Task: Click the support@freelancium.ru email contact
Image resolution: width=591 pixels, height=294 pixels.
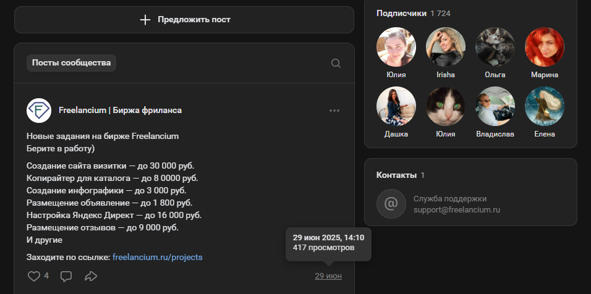Action: pos(456,210)
